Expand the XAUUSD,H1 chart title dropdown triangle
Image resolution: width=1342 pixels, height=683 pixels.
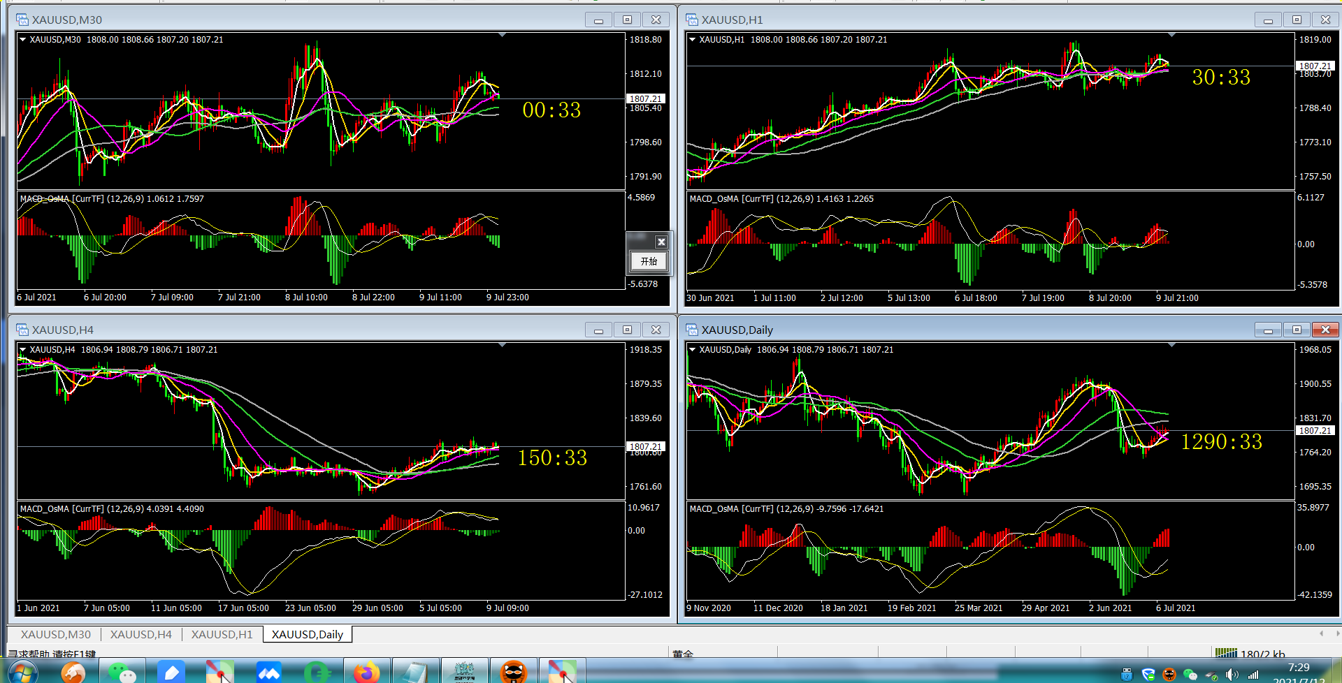tap(693, 40)
